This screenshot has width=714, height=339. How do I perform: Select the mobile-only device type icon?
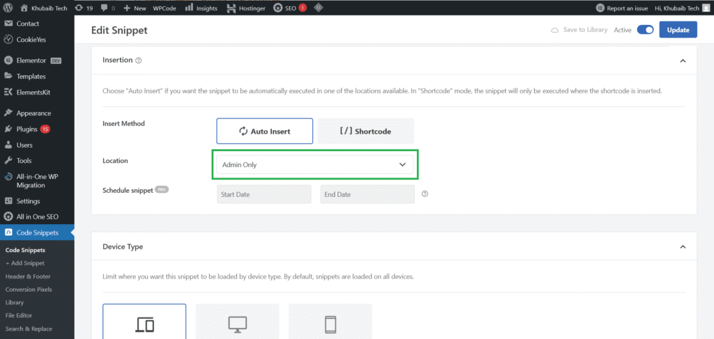[x=330, y=324]
